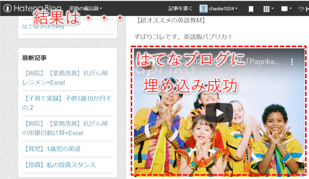Expand the arrow beside the speech bubble
The image size is (309, 179).
[290, 9]
